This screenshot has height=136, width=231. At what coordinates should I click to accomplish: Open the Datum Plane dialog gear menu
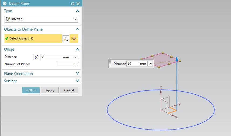coord(5,4)
